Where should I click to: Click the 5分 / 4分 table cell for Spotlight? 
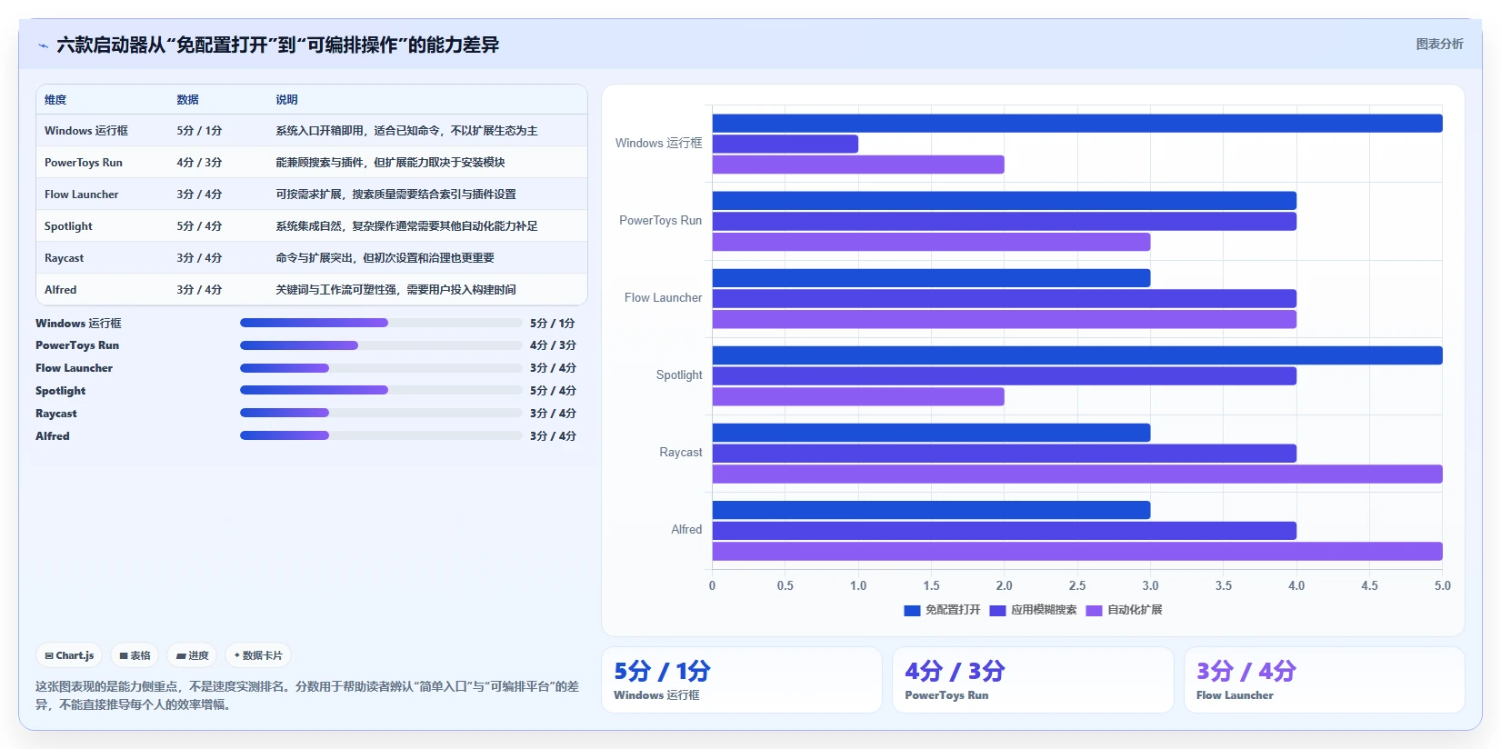[x=199, y=226]
